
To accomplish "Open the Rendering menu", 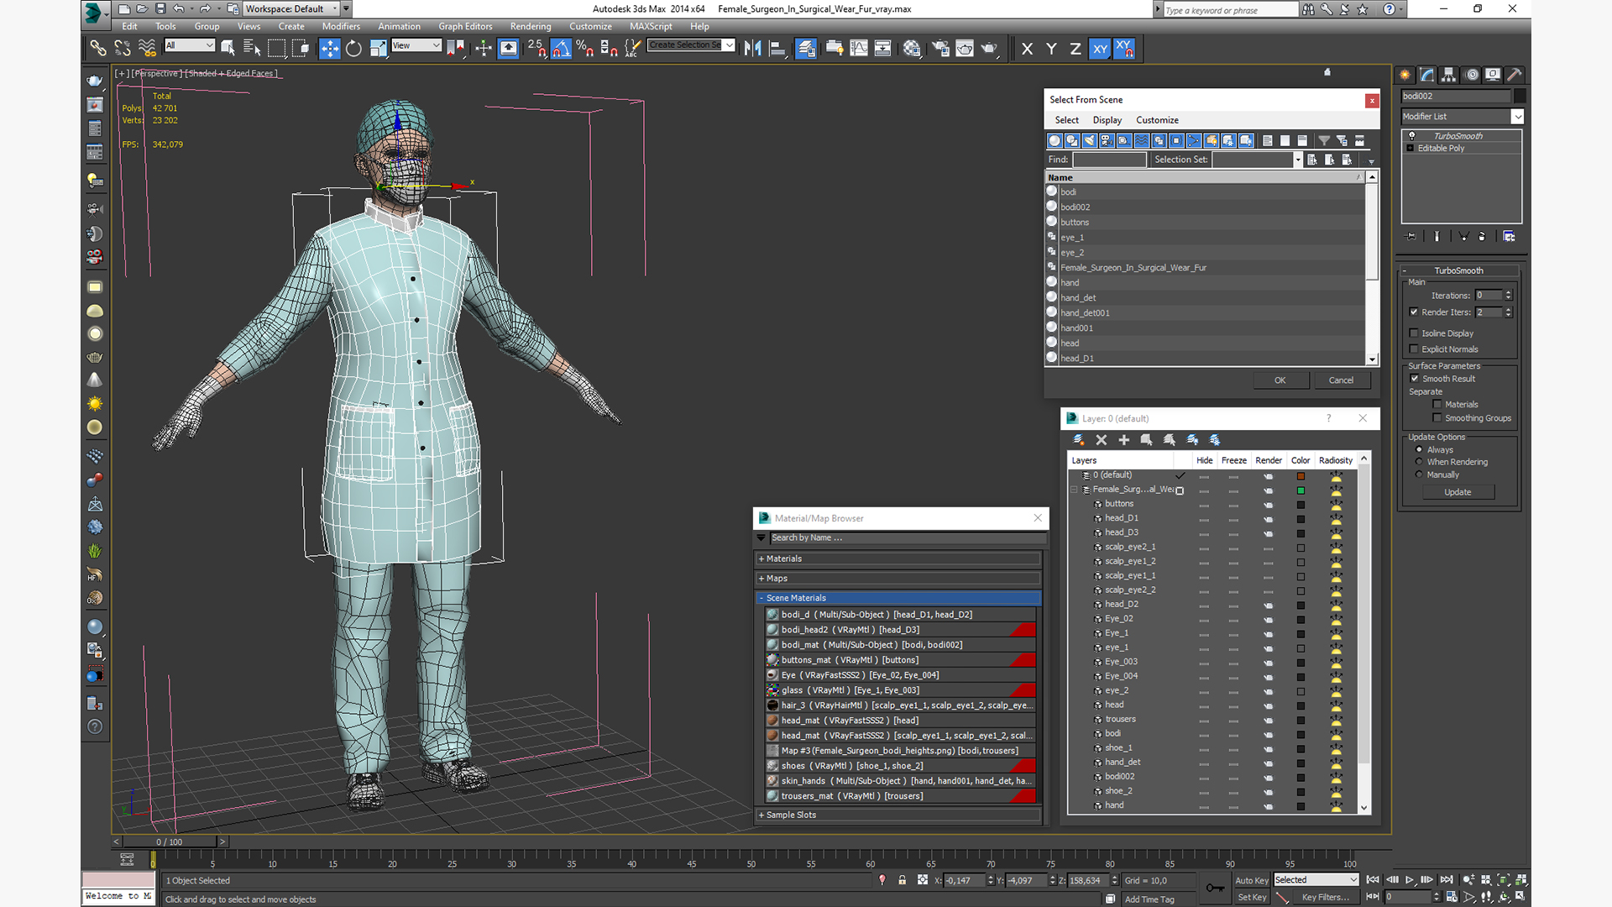I will pyautogui.click(x=531, y=26).
